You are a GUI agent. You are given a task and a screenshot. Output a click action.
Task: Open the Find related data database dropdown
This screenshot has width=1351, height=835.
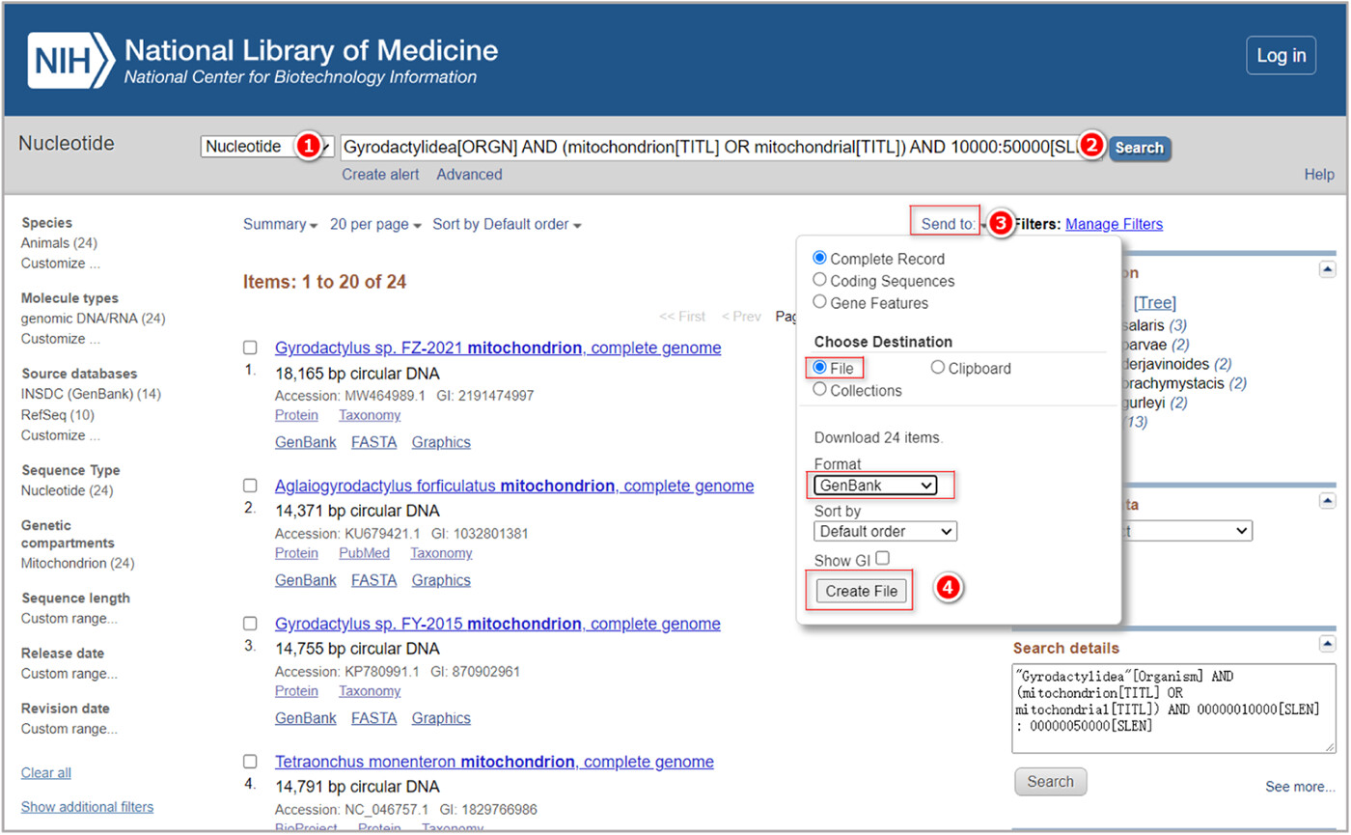coord(1187,531)
